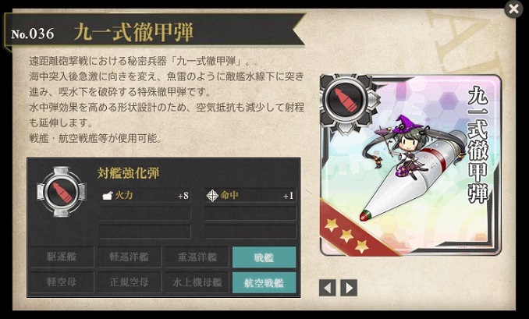Click the 軽空母 ship type tile
This screenshot has width=529, height=319.
[x=62, y=282]
